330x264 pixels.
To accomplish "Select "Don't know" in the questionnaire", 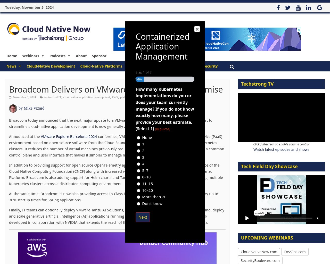I will (138, 204).
